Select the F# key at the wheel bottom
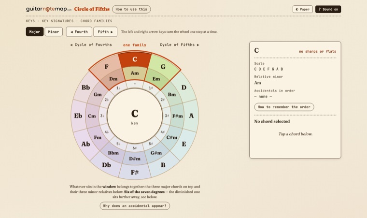The image size is (367, 218). click(x=135, y=172)
